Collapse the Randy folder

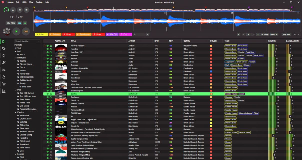click(18, 83)
